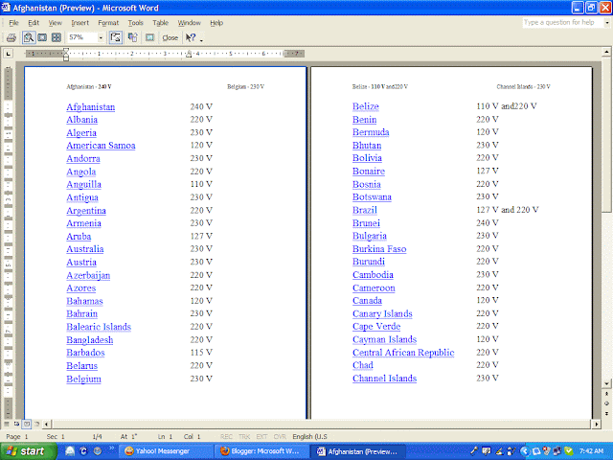Switch to Normal view icon at bottom-left

pyautogui.click(x=7, y=424)
